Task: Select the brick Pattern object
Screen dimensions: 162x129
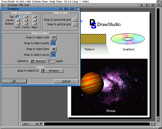Action: 93,39
